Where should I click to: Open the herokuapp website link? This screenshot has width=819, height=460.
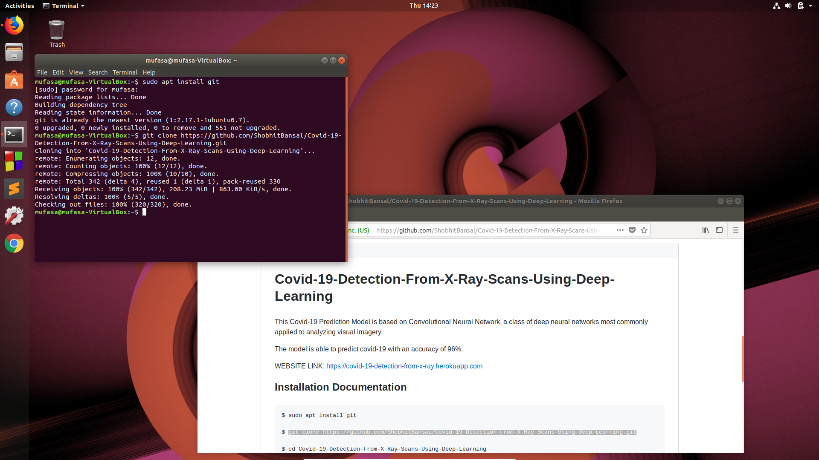tap(404, 366)
